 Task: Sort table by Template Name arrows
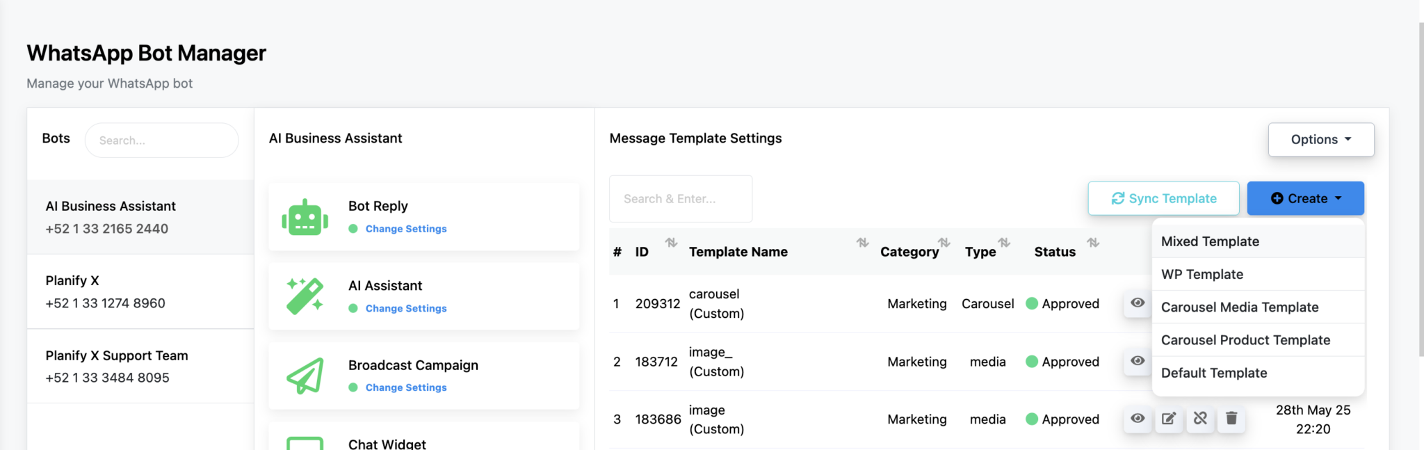(862, 243)
